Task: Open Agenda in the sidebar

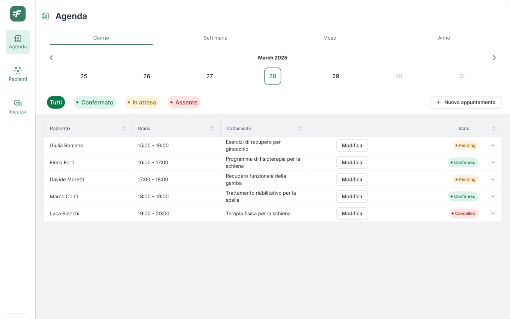Action: (18, 42)
